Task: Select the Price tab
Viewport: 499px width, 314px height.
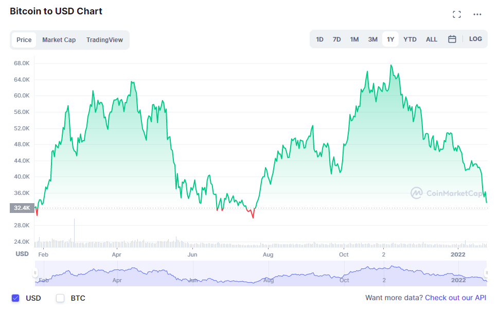Action: coord(24,40)
